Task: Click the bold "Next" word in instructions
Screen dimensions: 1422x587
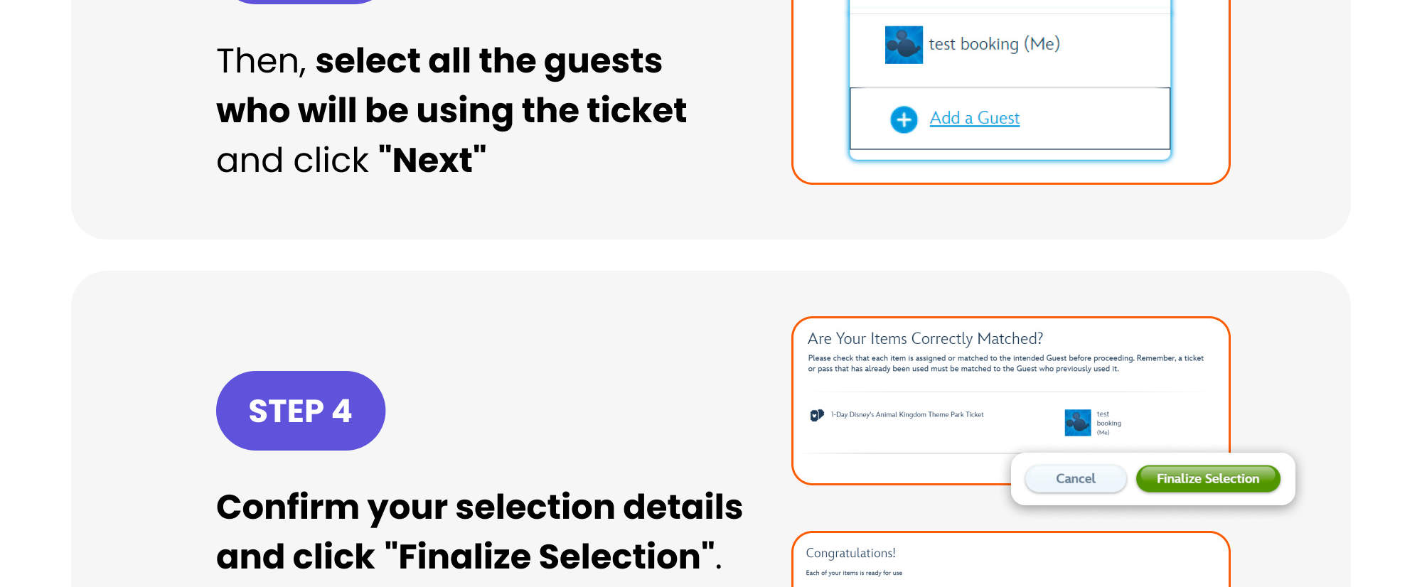Action: tap(432, 161)
